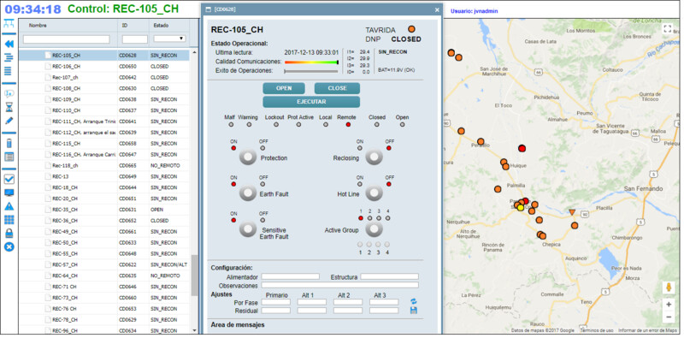Click the fullscreen icon on the map
Screen dimensions: 684x338
pyautogui.click(x=667, y=29)
